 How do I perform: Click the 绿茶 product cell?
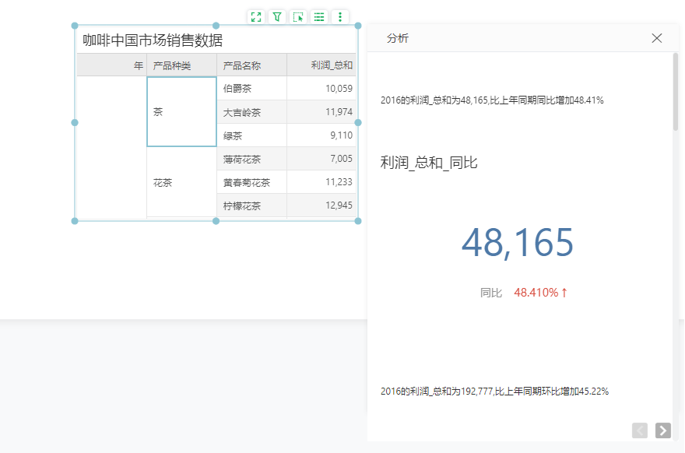[251, 135]
